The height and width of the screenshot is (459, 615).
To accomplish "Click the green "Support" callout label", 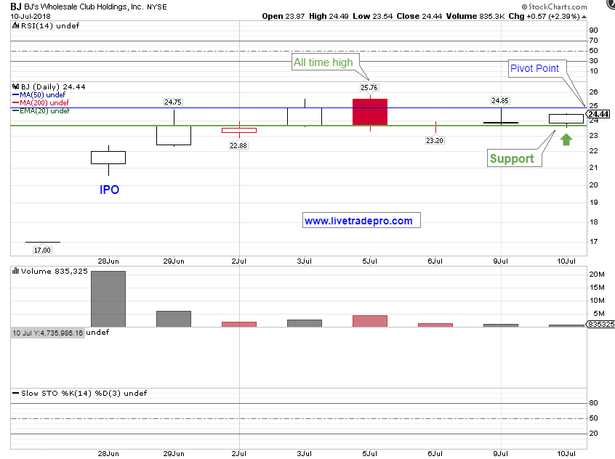I will click(511, 158).
